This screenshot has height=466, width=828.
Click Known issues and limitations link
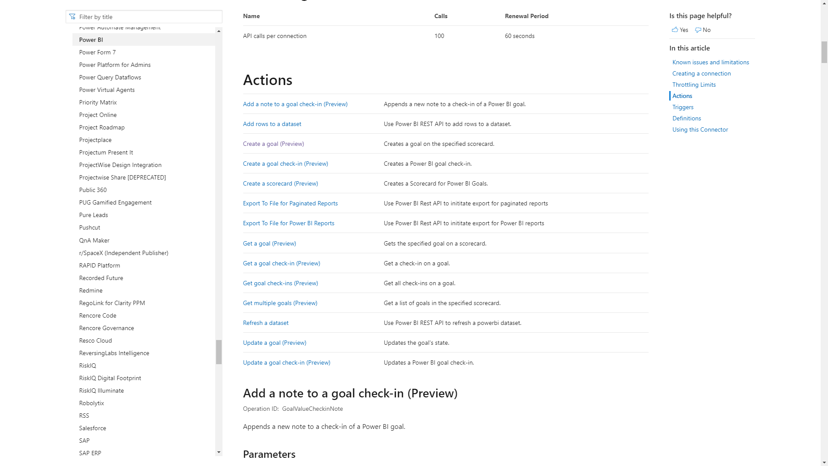710,62
